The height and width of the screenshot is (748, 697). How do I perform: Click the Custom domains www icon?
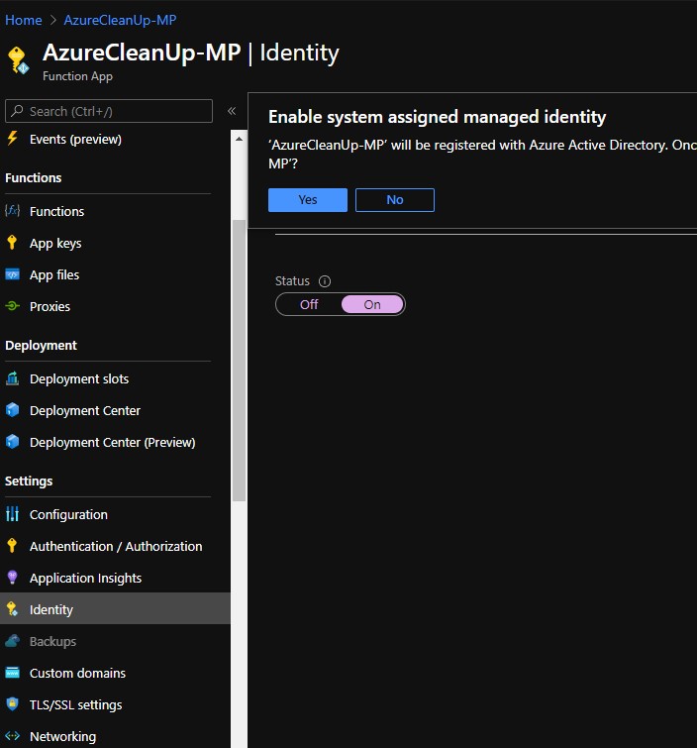point(12,673)
